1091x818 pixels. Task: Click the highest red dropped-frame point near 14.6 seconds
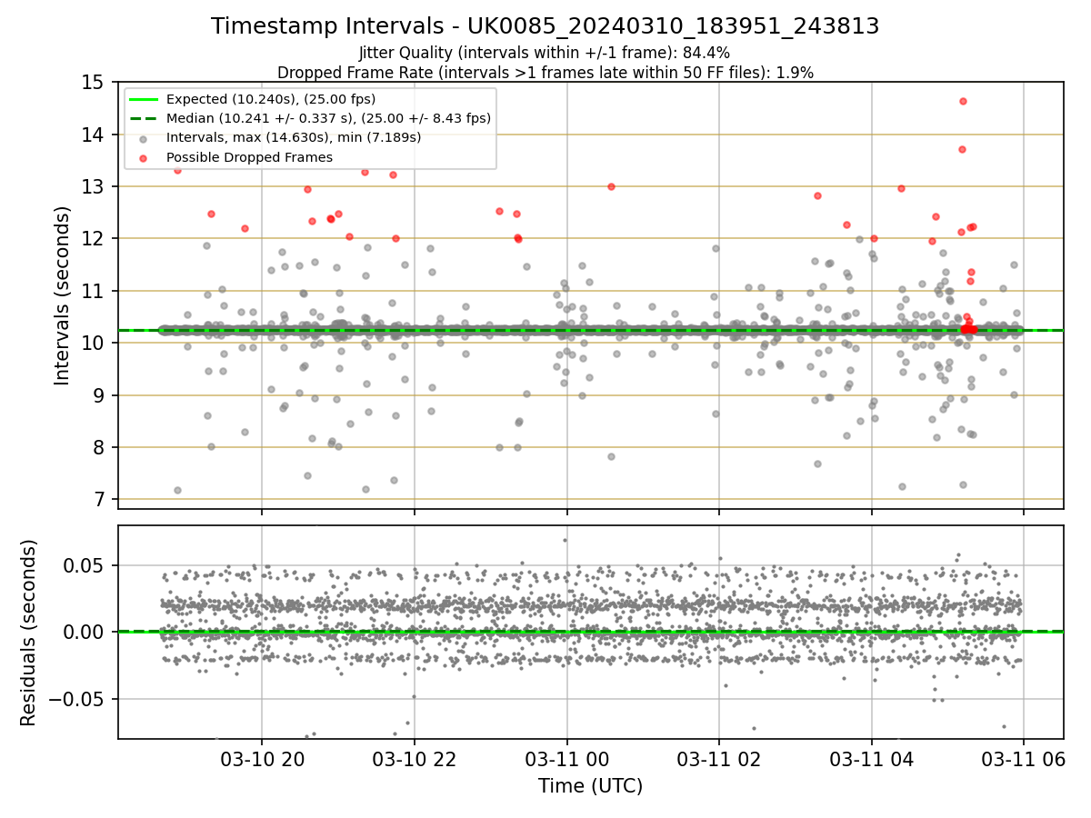963,101
